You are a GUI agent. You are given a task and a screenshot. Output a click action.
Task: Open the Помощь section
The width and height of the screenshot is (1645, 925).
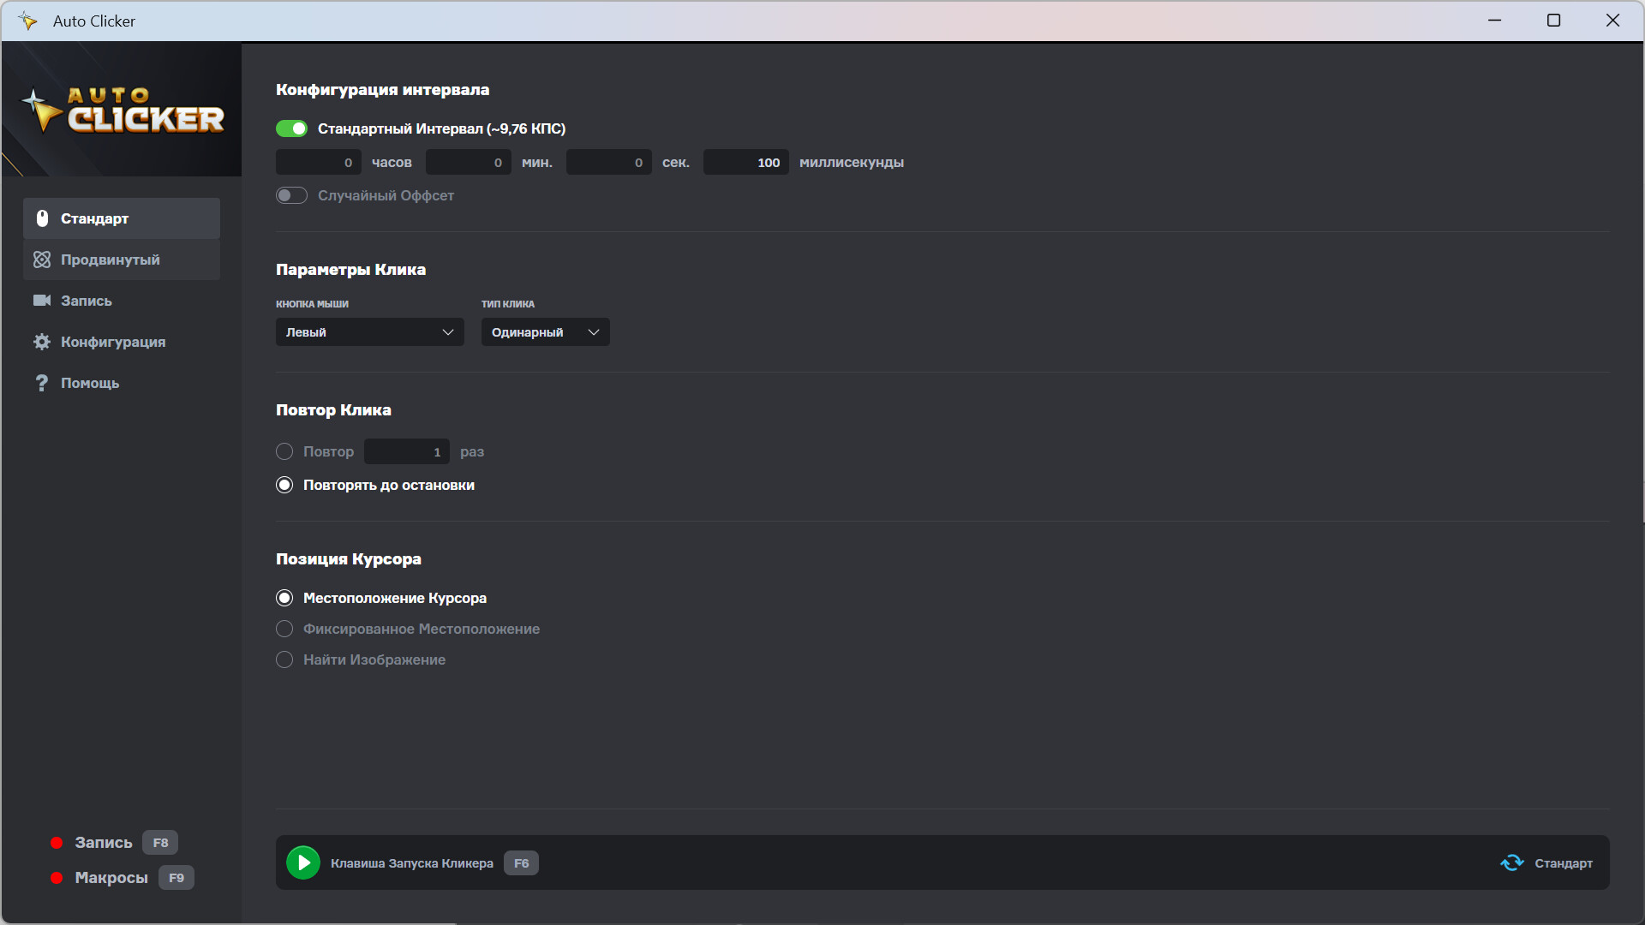point(89,383)
